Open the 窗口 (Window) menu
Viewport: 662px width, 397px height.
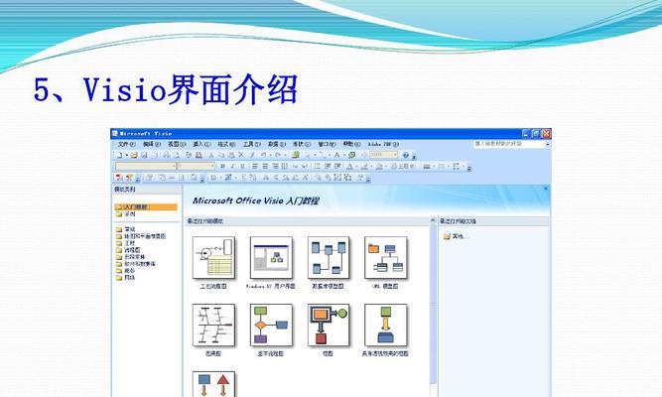tap(327, 145)
